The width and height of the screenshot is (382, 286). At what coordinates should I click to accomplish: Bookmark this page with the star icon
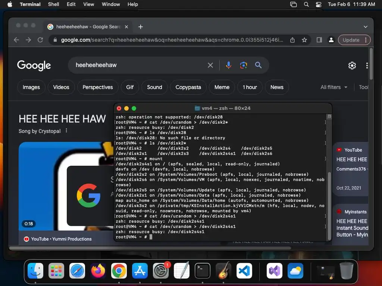pos(304,40)
